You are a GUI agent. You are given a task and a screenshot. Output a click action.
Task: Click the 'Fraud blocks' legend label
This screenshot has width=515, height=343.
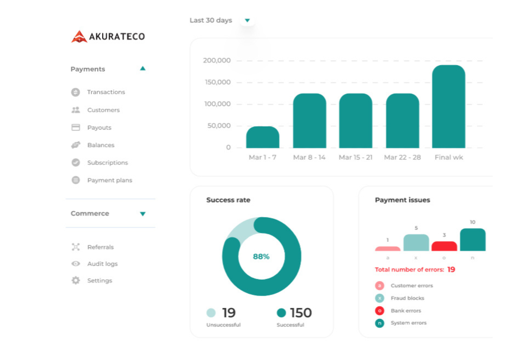pos(407,298)
